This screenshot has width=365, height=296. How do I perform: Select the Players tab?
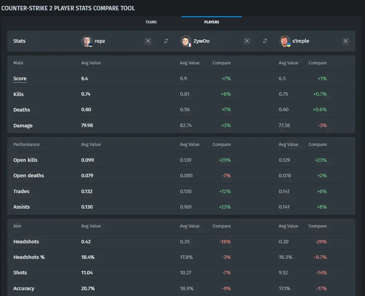pos(212,22)
